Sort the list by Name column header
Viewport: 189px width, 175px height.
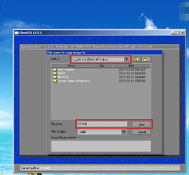coord(71,65)
